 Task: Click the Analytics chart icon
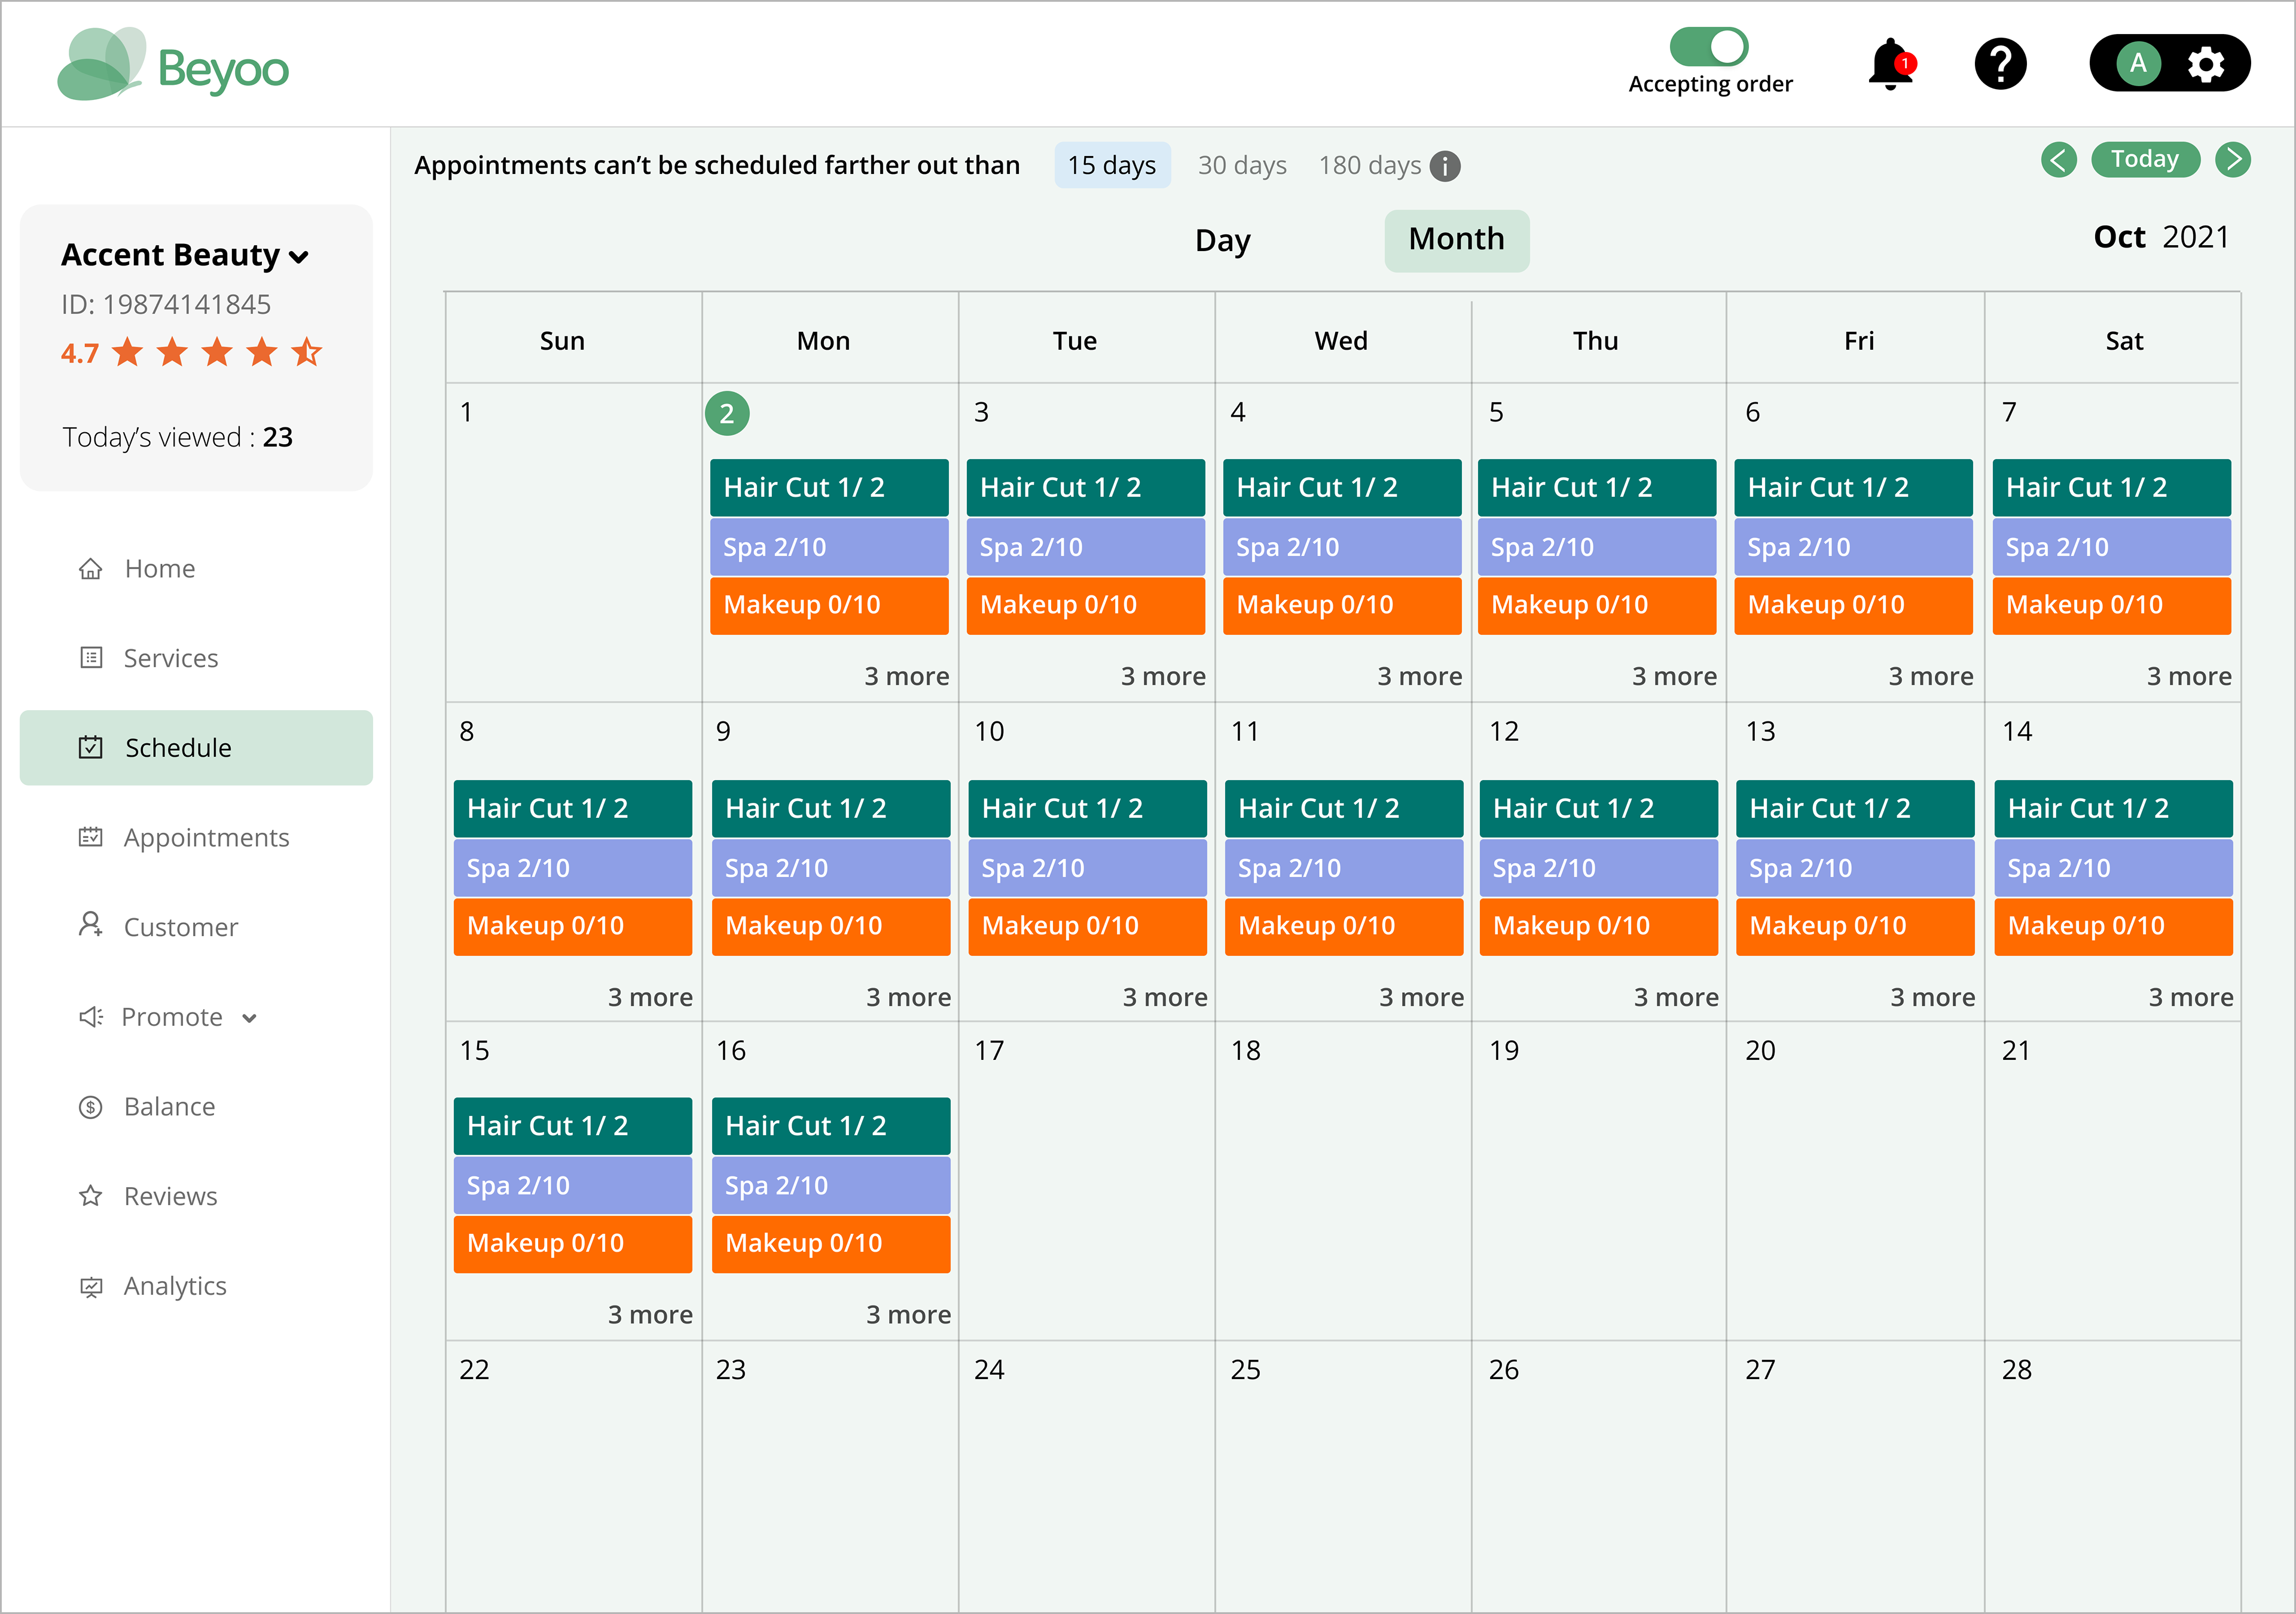(91, 1287)
